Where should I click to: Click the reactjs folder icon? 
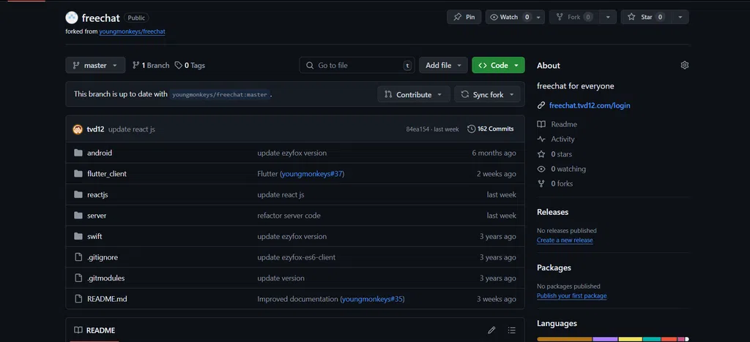78,194
